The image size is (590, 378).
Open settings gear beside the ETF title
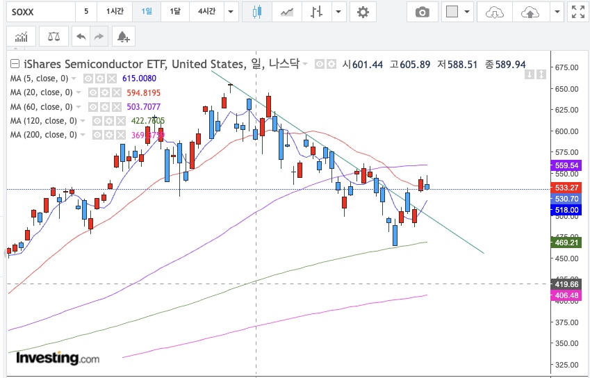(x=331, y=65)
